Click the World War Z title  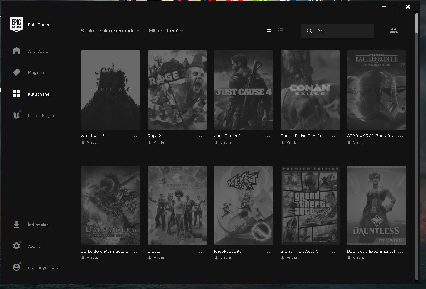(x=93, y=136)
